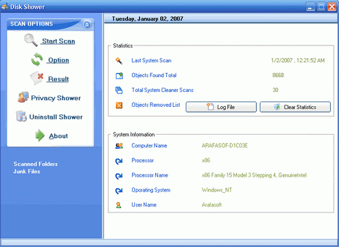Open the Option link
This screenshot has height=247, width=339.
pyautogui.click(x=58, y=60)
